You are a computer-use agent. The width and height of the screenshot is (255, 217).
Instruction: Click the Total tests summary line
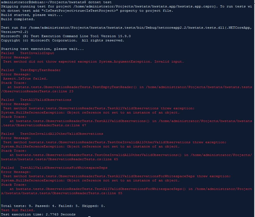53,206
